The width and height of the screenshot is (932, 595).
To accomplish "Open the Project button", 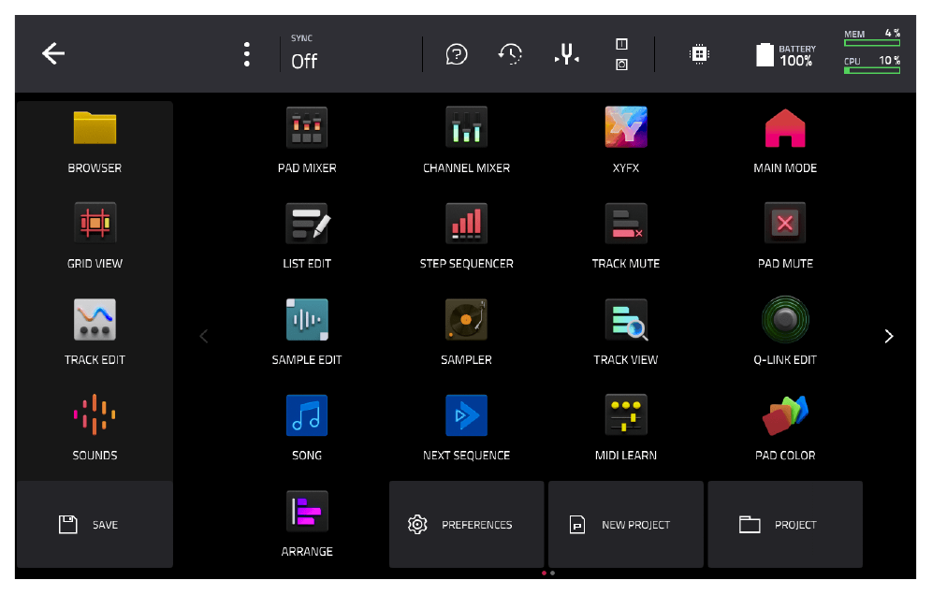I will click(784, 524).
